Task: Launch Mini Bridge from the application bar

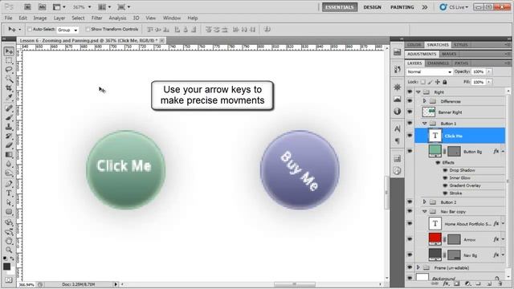Action: (42, 7)
